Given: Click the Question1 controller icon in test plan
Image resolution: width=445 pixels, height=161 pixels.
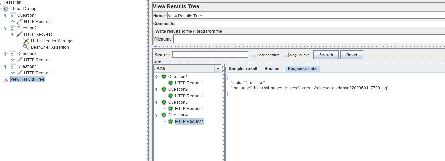Looking at the screenshot, I should pos(13,15).
